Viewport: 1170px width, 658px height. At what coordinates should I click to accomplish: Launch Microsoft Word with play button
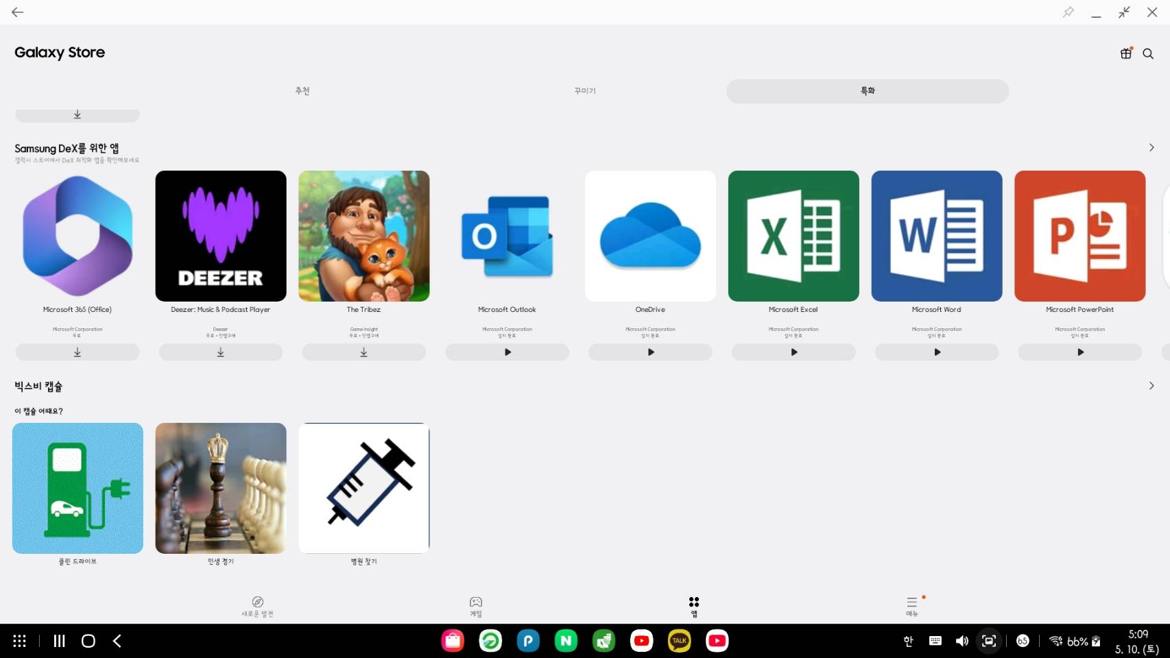click(x=937, y=352)
